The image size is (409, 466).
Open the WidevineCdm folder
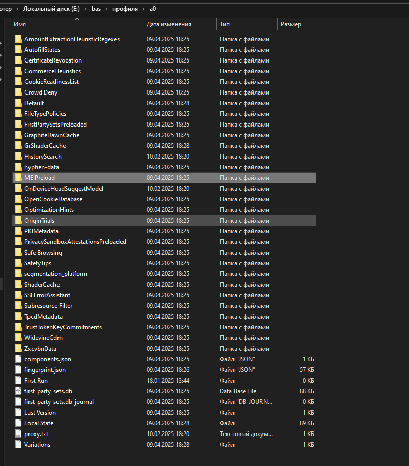pos(44,337)
